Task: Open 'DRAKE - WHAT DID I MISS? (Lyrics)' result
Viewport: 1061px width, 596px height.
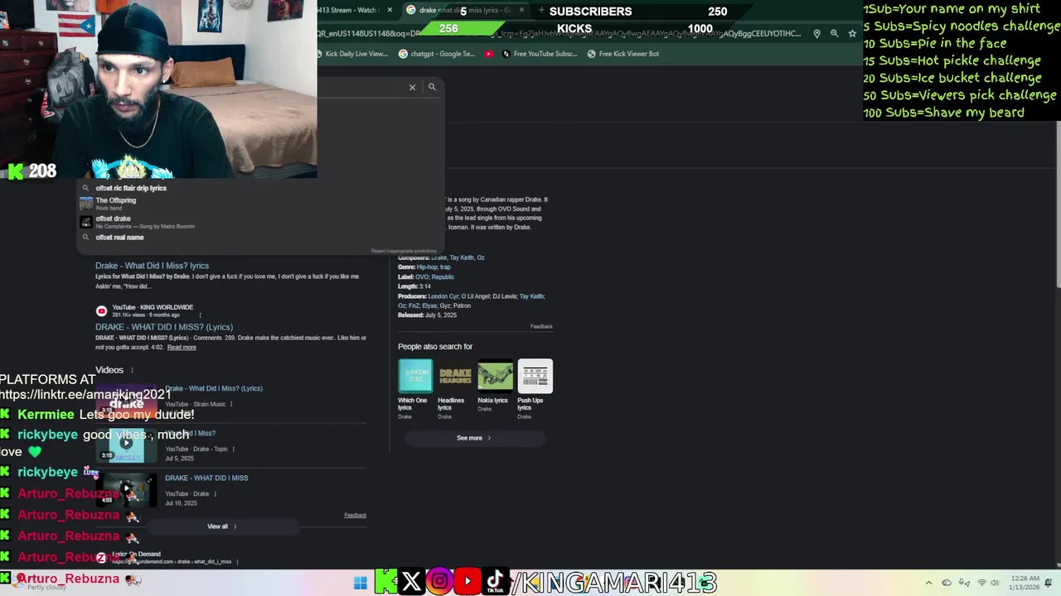Action: [164, 327]
